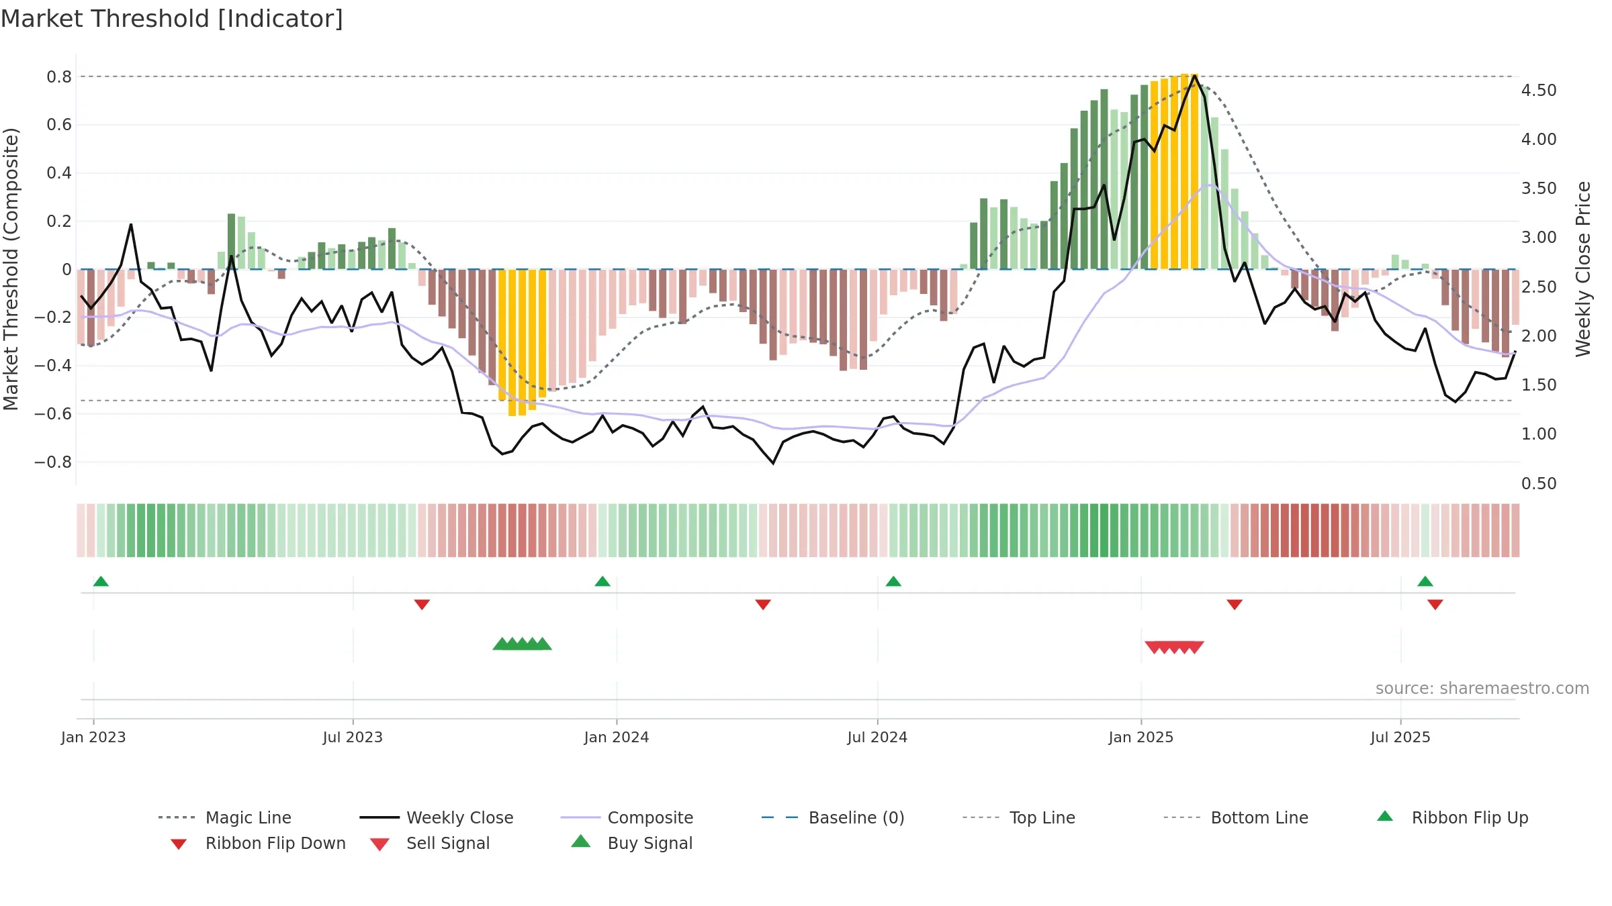Click the Weekly Close Price axis title

1583,268
